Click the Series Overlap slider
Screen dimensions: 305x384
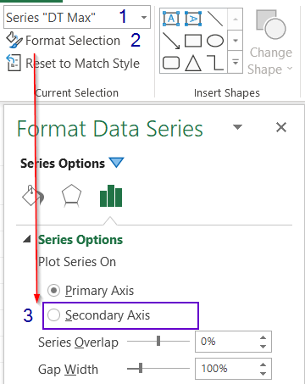coord(158,341)
